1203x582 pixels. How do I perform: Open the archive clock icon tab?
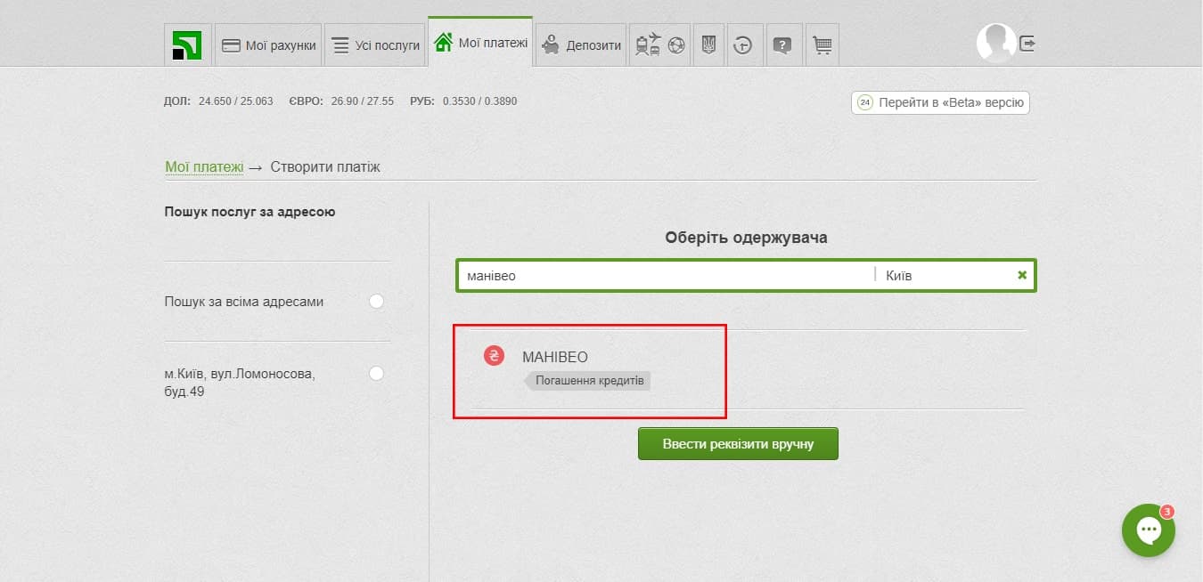pos(743,45)
